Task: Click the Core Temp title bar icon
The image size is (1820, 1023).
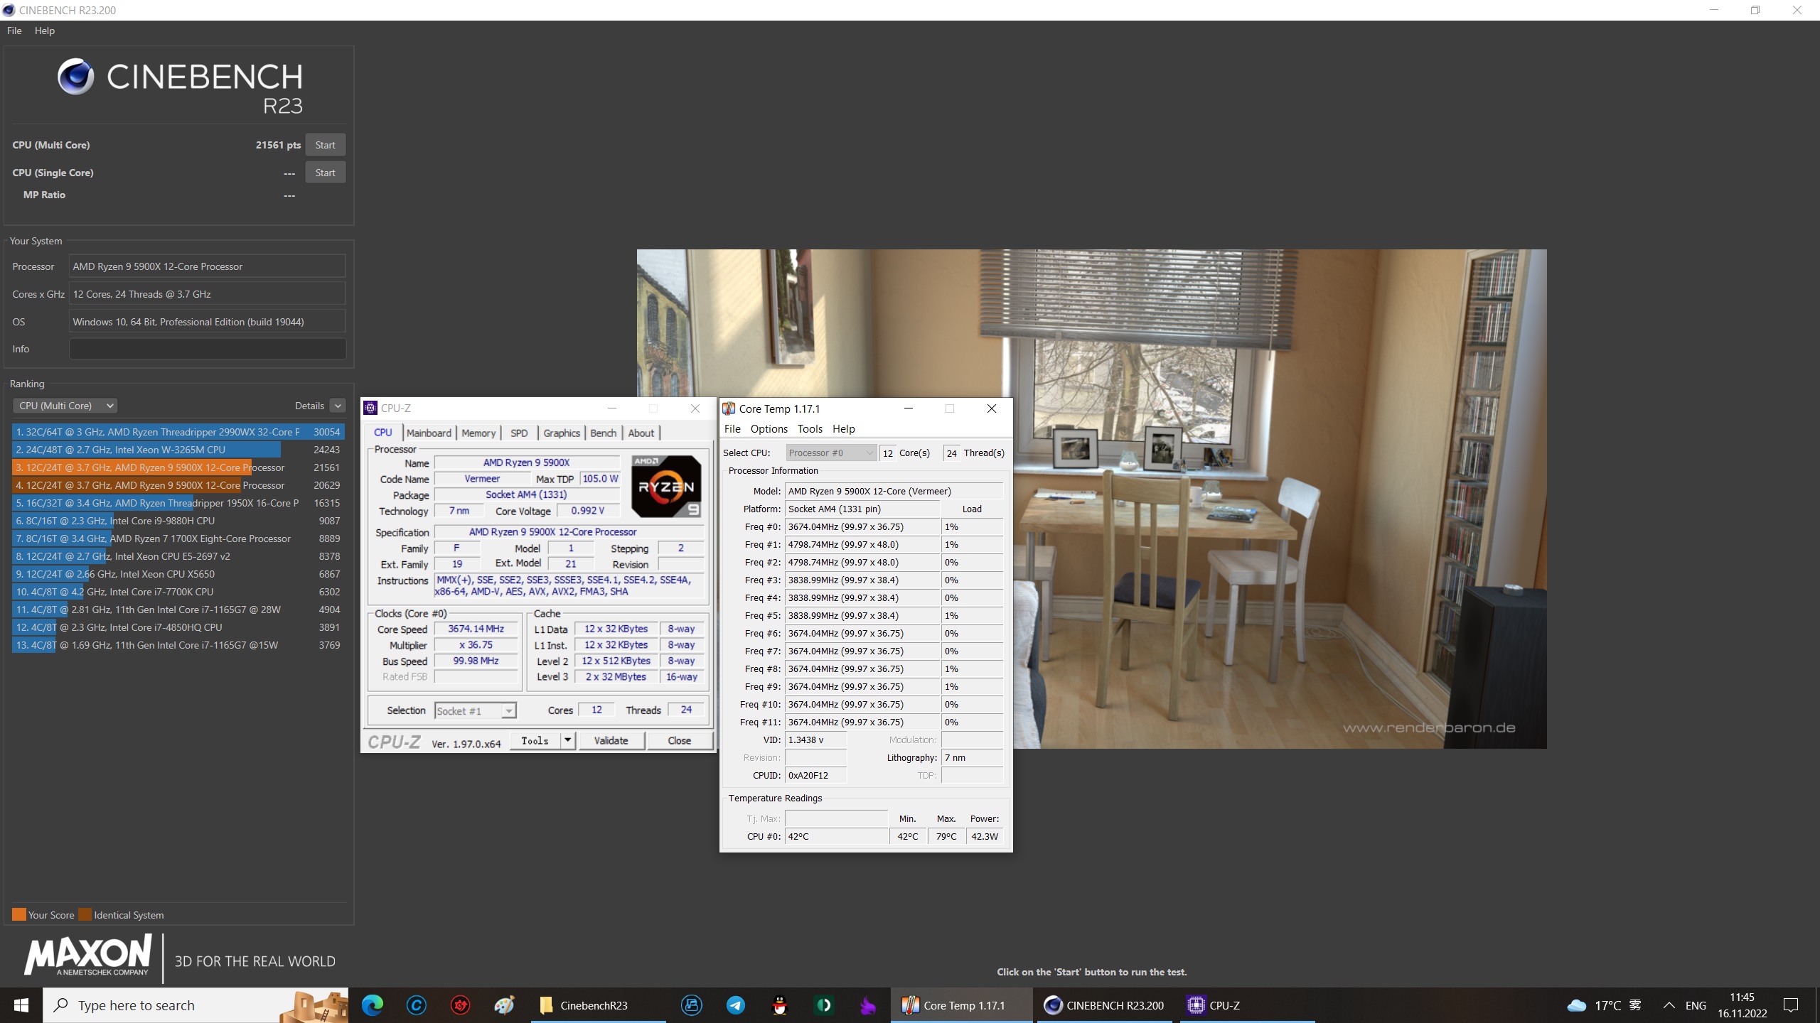Action: 729,408
